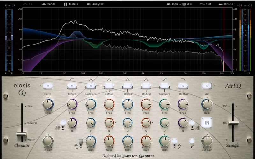Toggle the UnThin 6dB/12dB slope button
Image resolution: width=255 pixels, height=159 pixels.
pyautogui.click(x=192, y=123)
